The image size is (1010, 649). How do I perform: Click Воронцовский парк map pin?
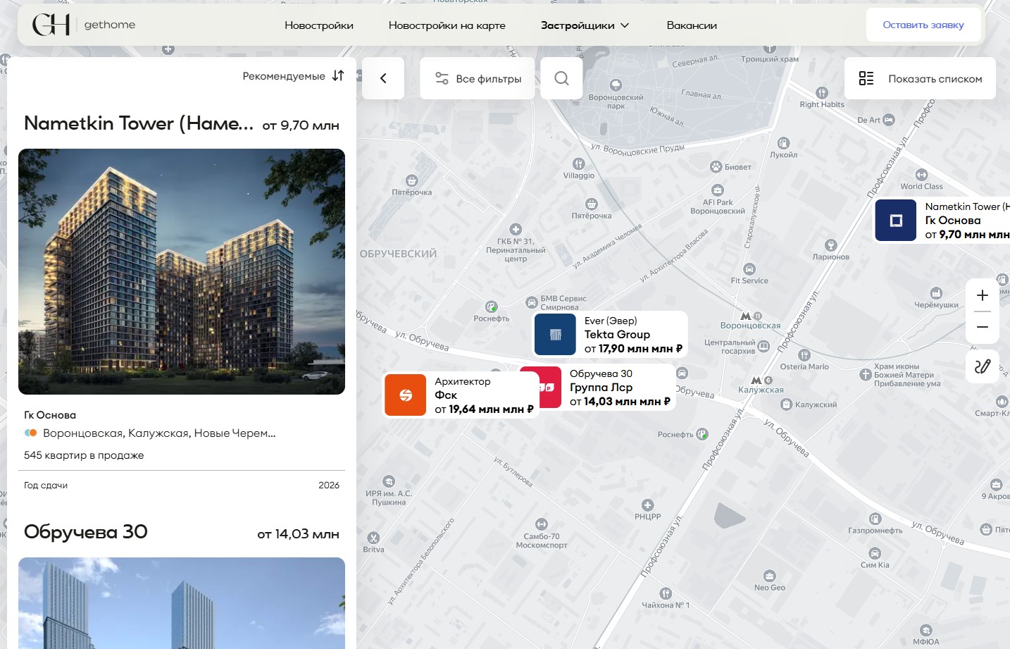pos(616,85)
